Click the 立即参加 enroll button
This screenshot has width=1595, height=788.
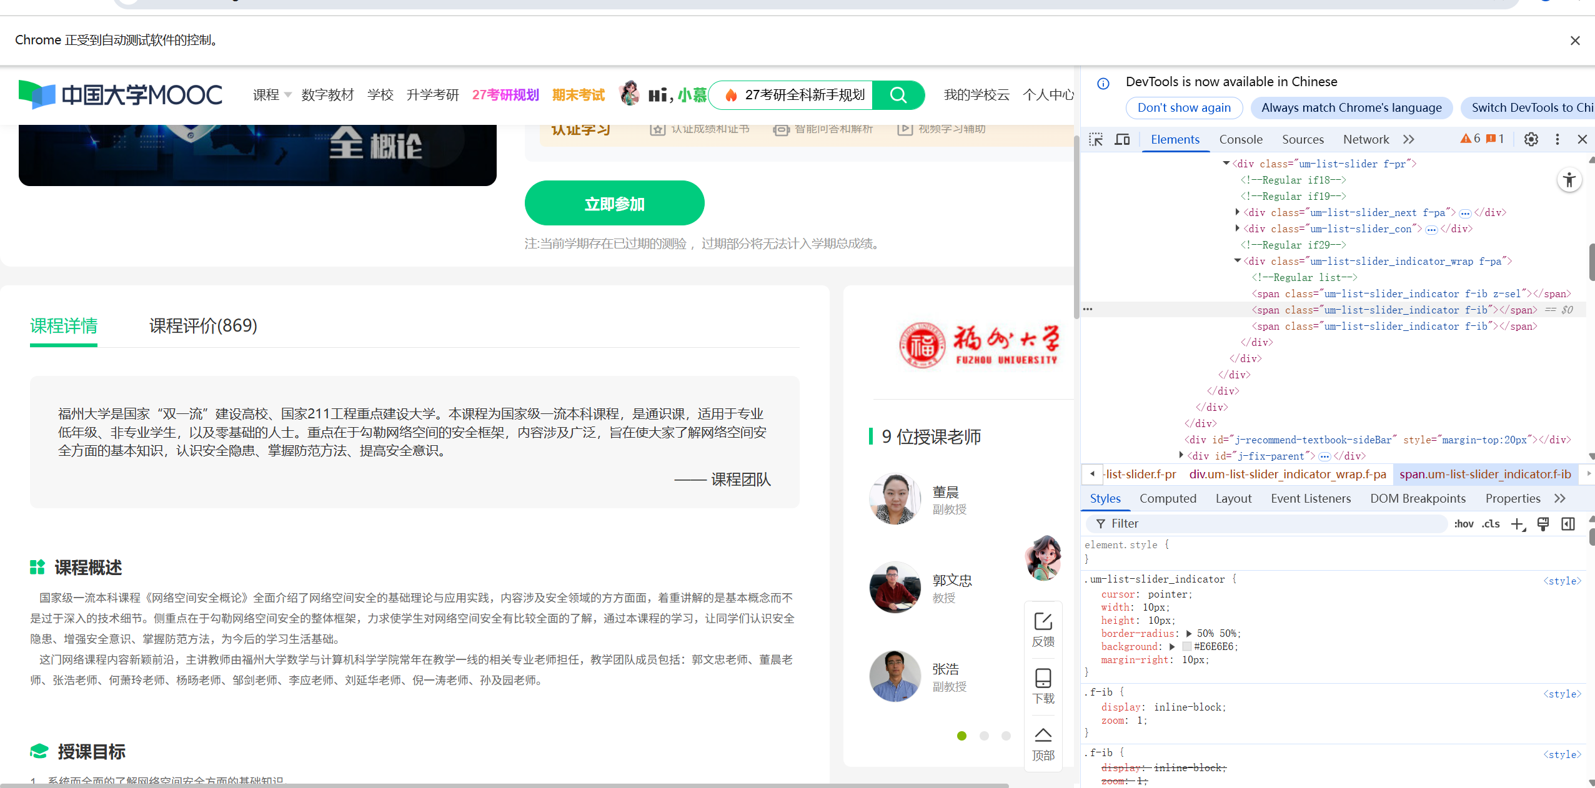tap(614, 203)
